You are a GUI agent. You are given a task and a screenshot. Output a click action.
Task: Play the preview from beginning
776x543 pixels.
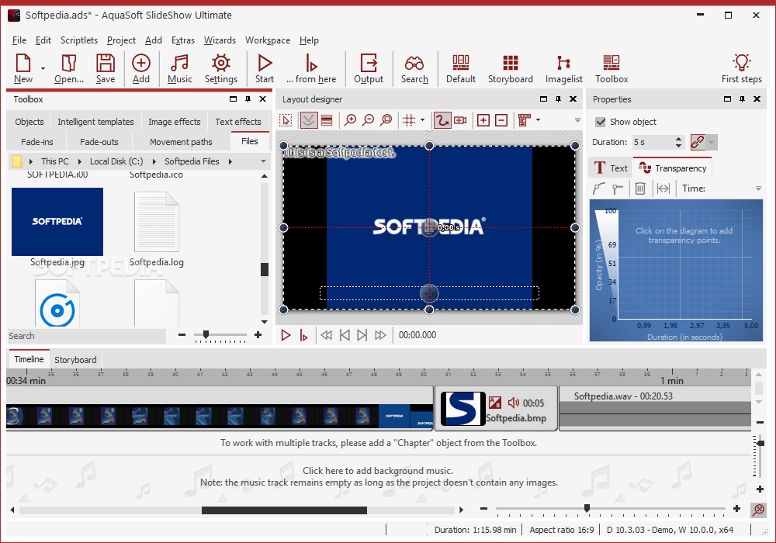(x=286, y=335)
